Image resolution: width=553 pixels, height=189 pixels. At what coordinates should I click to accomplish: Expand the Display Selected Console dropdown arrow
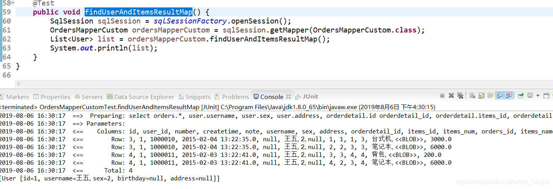click(538, 95)
